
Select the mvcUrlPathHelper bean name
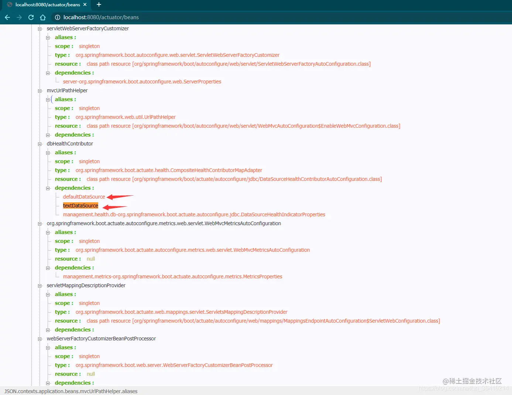67,90
